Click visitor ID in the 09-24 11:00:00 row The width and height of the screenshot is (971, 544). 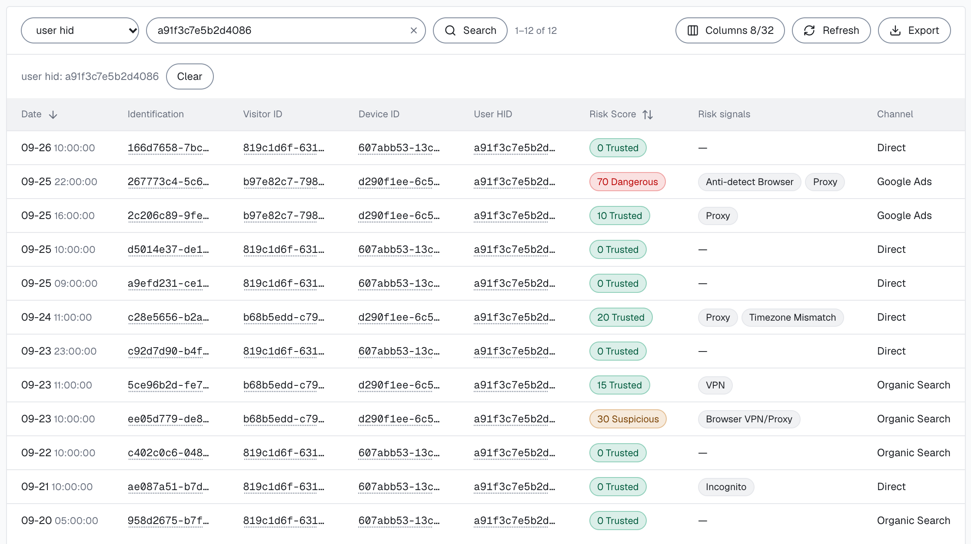pos(284,317)
